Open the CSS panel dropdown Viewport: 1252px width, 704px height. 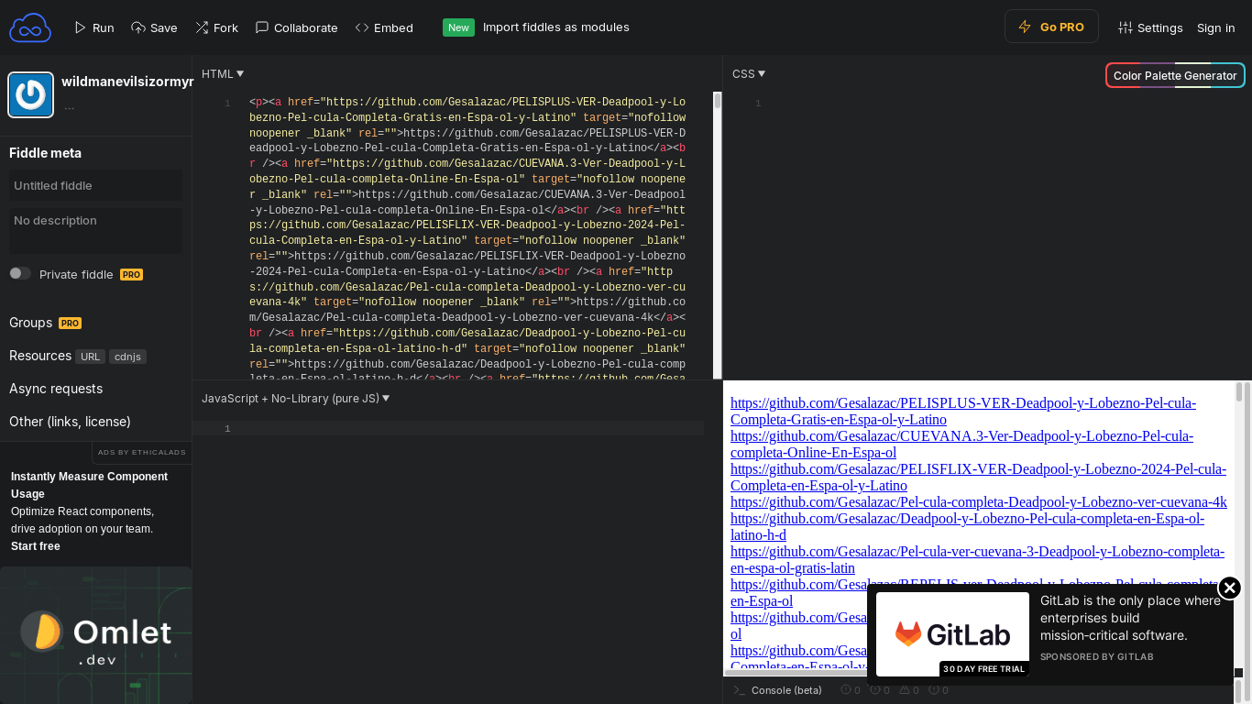(749, 73)
